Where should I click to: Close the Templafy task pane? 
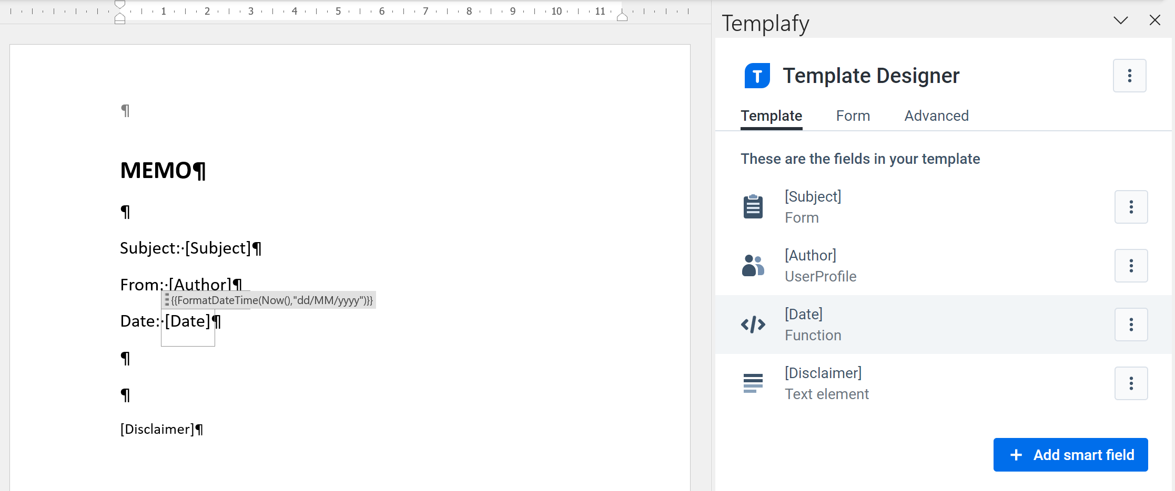[x=1155, y=20]
